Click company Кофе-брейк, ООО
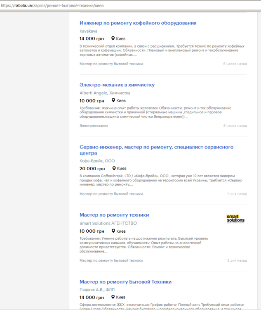 [x=97, y=161]
